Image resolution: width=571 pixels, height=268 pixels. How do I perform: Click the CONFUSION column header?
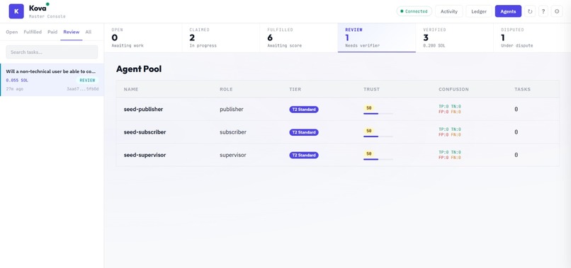click(x=453, y=89)
